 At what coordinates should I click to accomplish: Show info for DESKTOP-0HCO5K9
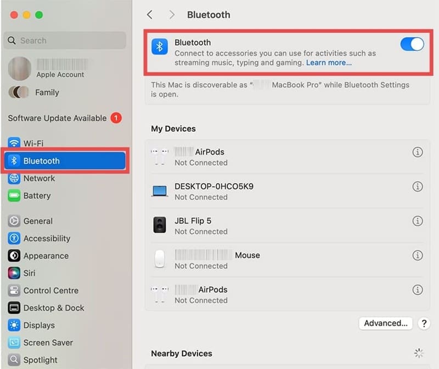[418, 187]
